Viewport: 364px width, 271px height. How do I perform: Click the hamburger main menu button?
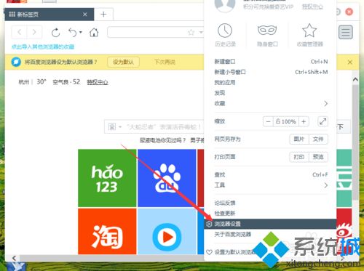(346, 32)
